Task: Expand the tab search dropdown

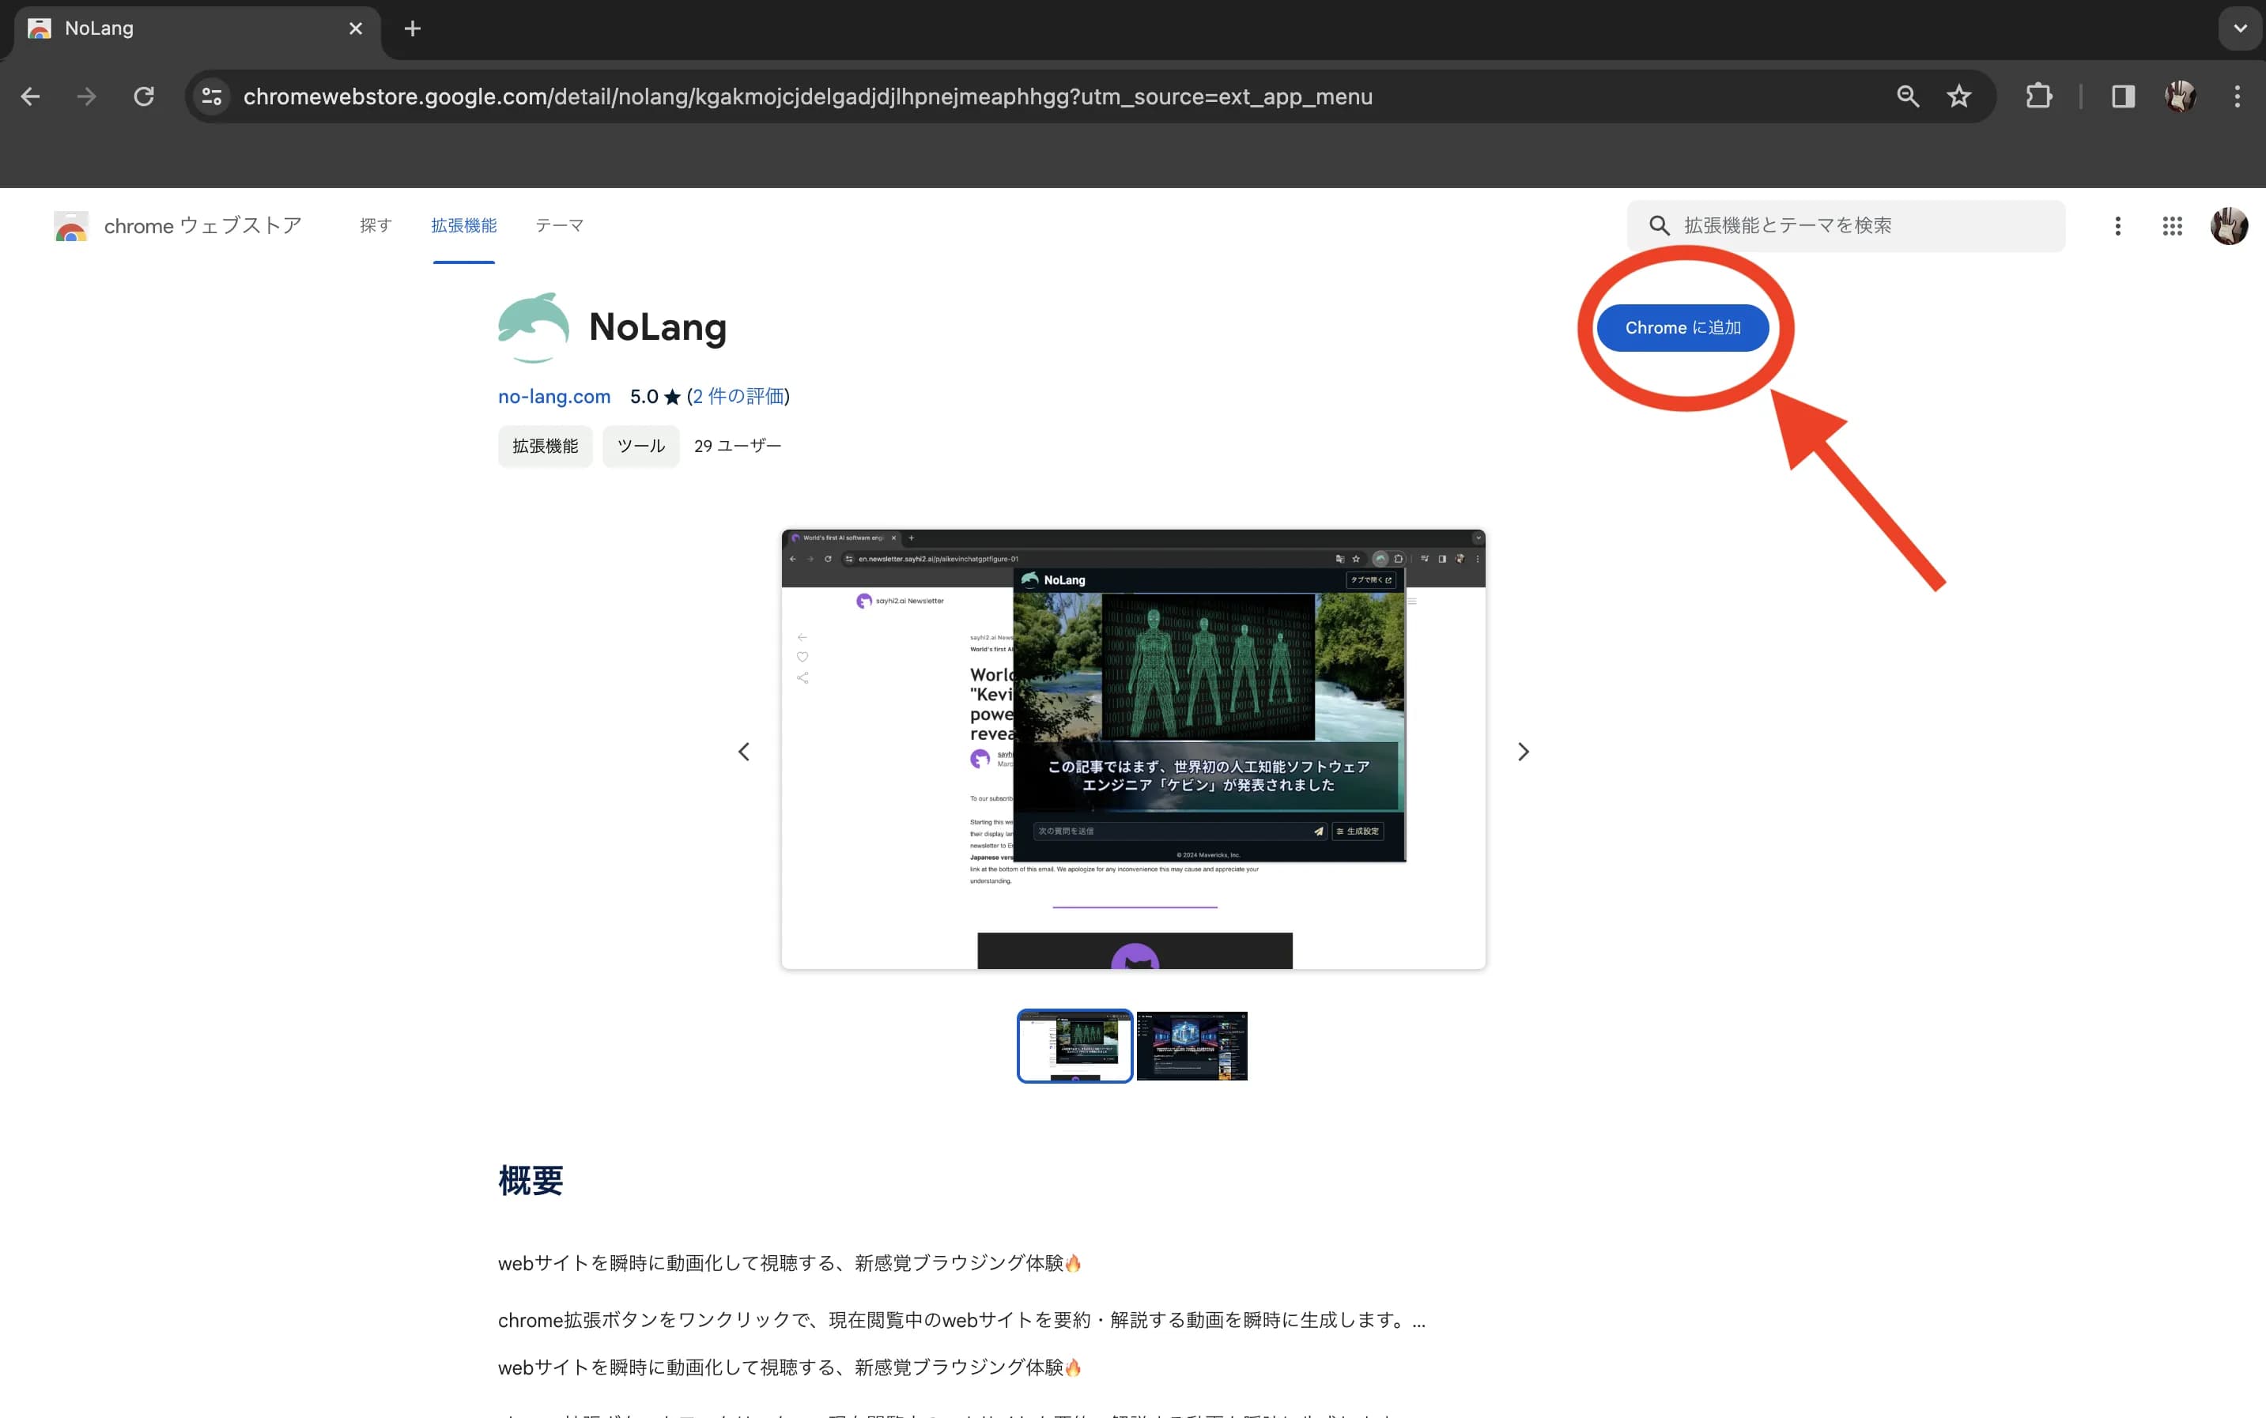Action: coord(2240,29)
